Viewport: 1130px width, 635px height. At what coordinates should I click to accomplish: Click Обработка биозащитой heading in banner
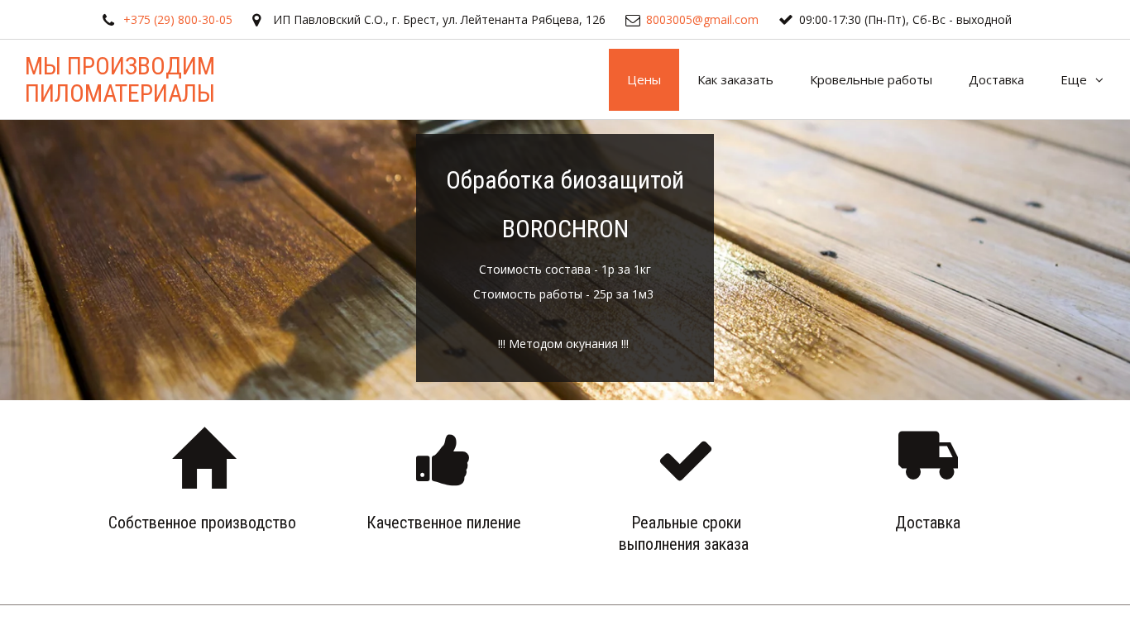click(565, 180)
